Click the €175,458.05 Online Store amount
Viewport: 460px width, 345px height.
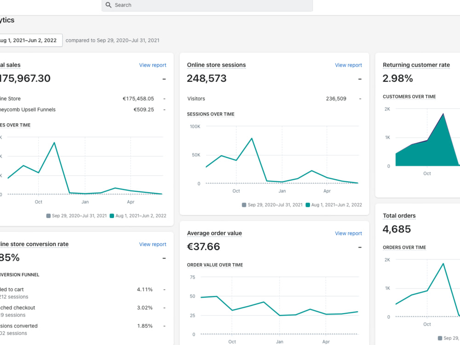138,99
